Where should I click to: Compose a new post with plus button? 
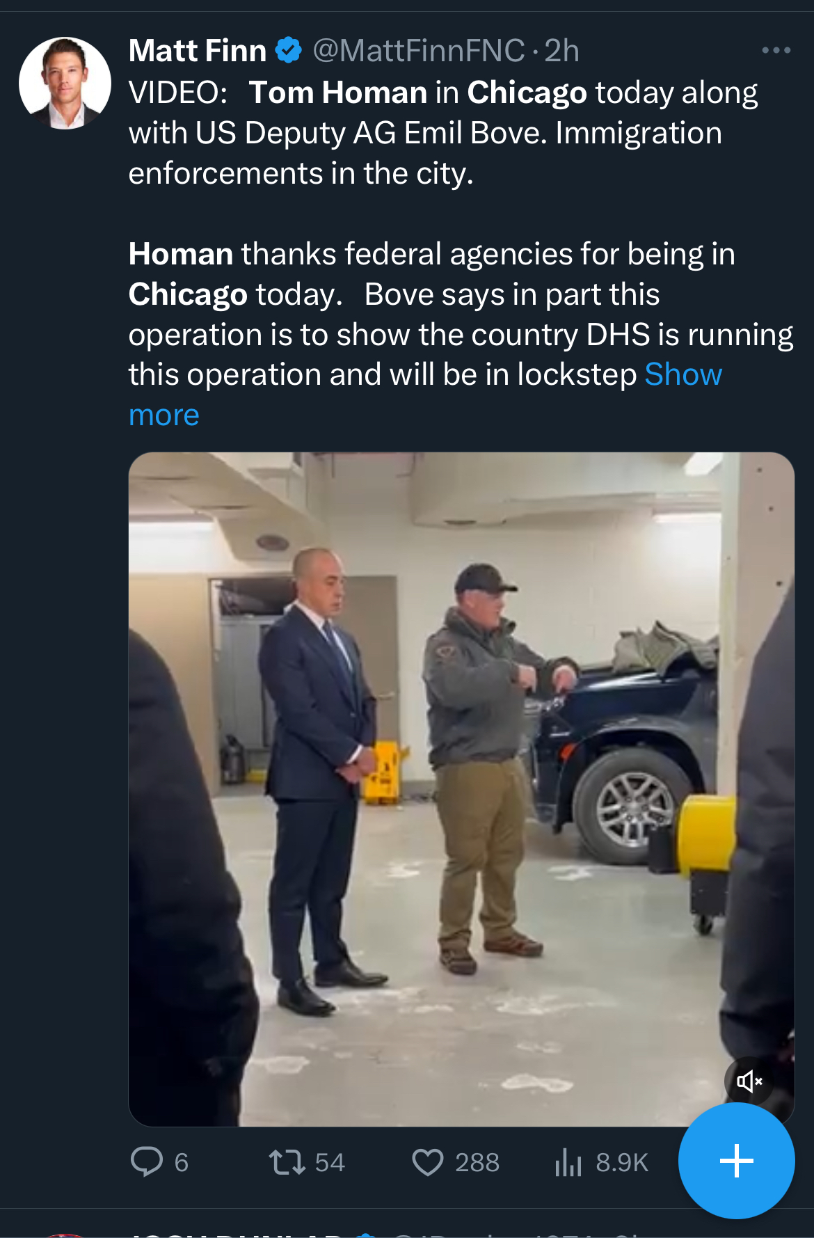pos(737,1161)
